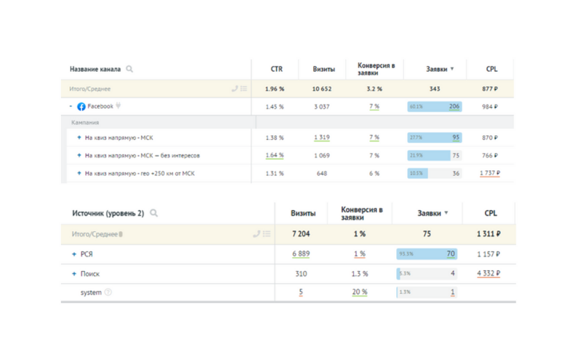Image resolution: width=567 pixels, height=362 pixels.
Task: Click the РСЯ conversion value 1 %
Action: (x=360, y=254)
